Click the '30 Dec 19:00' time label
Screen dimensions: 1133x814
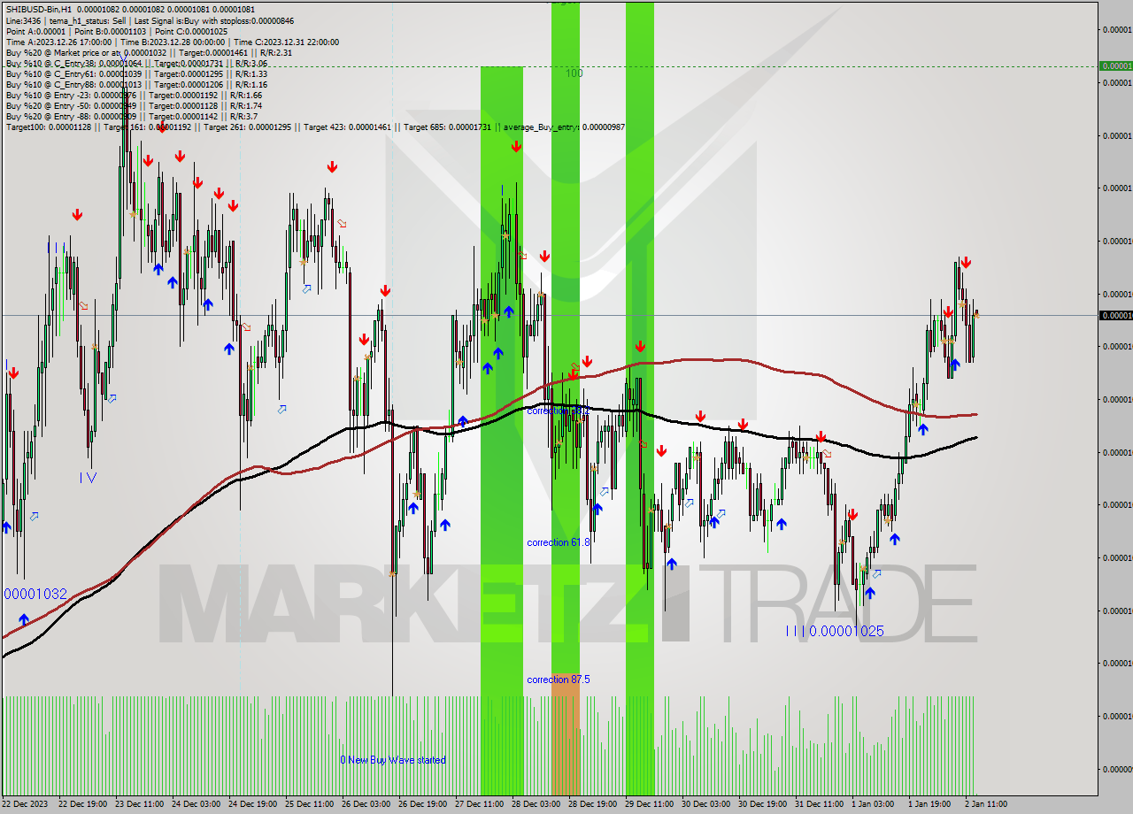(763, 804)
